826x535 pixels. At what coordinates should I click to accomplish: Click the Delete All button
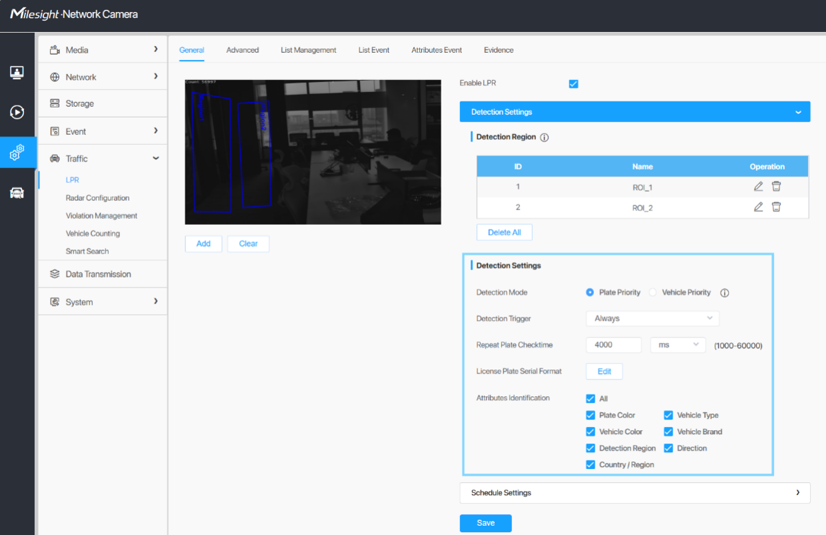tap(505, 232)
